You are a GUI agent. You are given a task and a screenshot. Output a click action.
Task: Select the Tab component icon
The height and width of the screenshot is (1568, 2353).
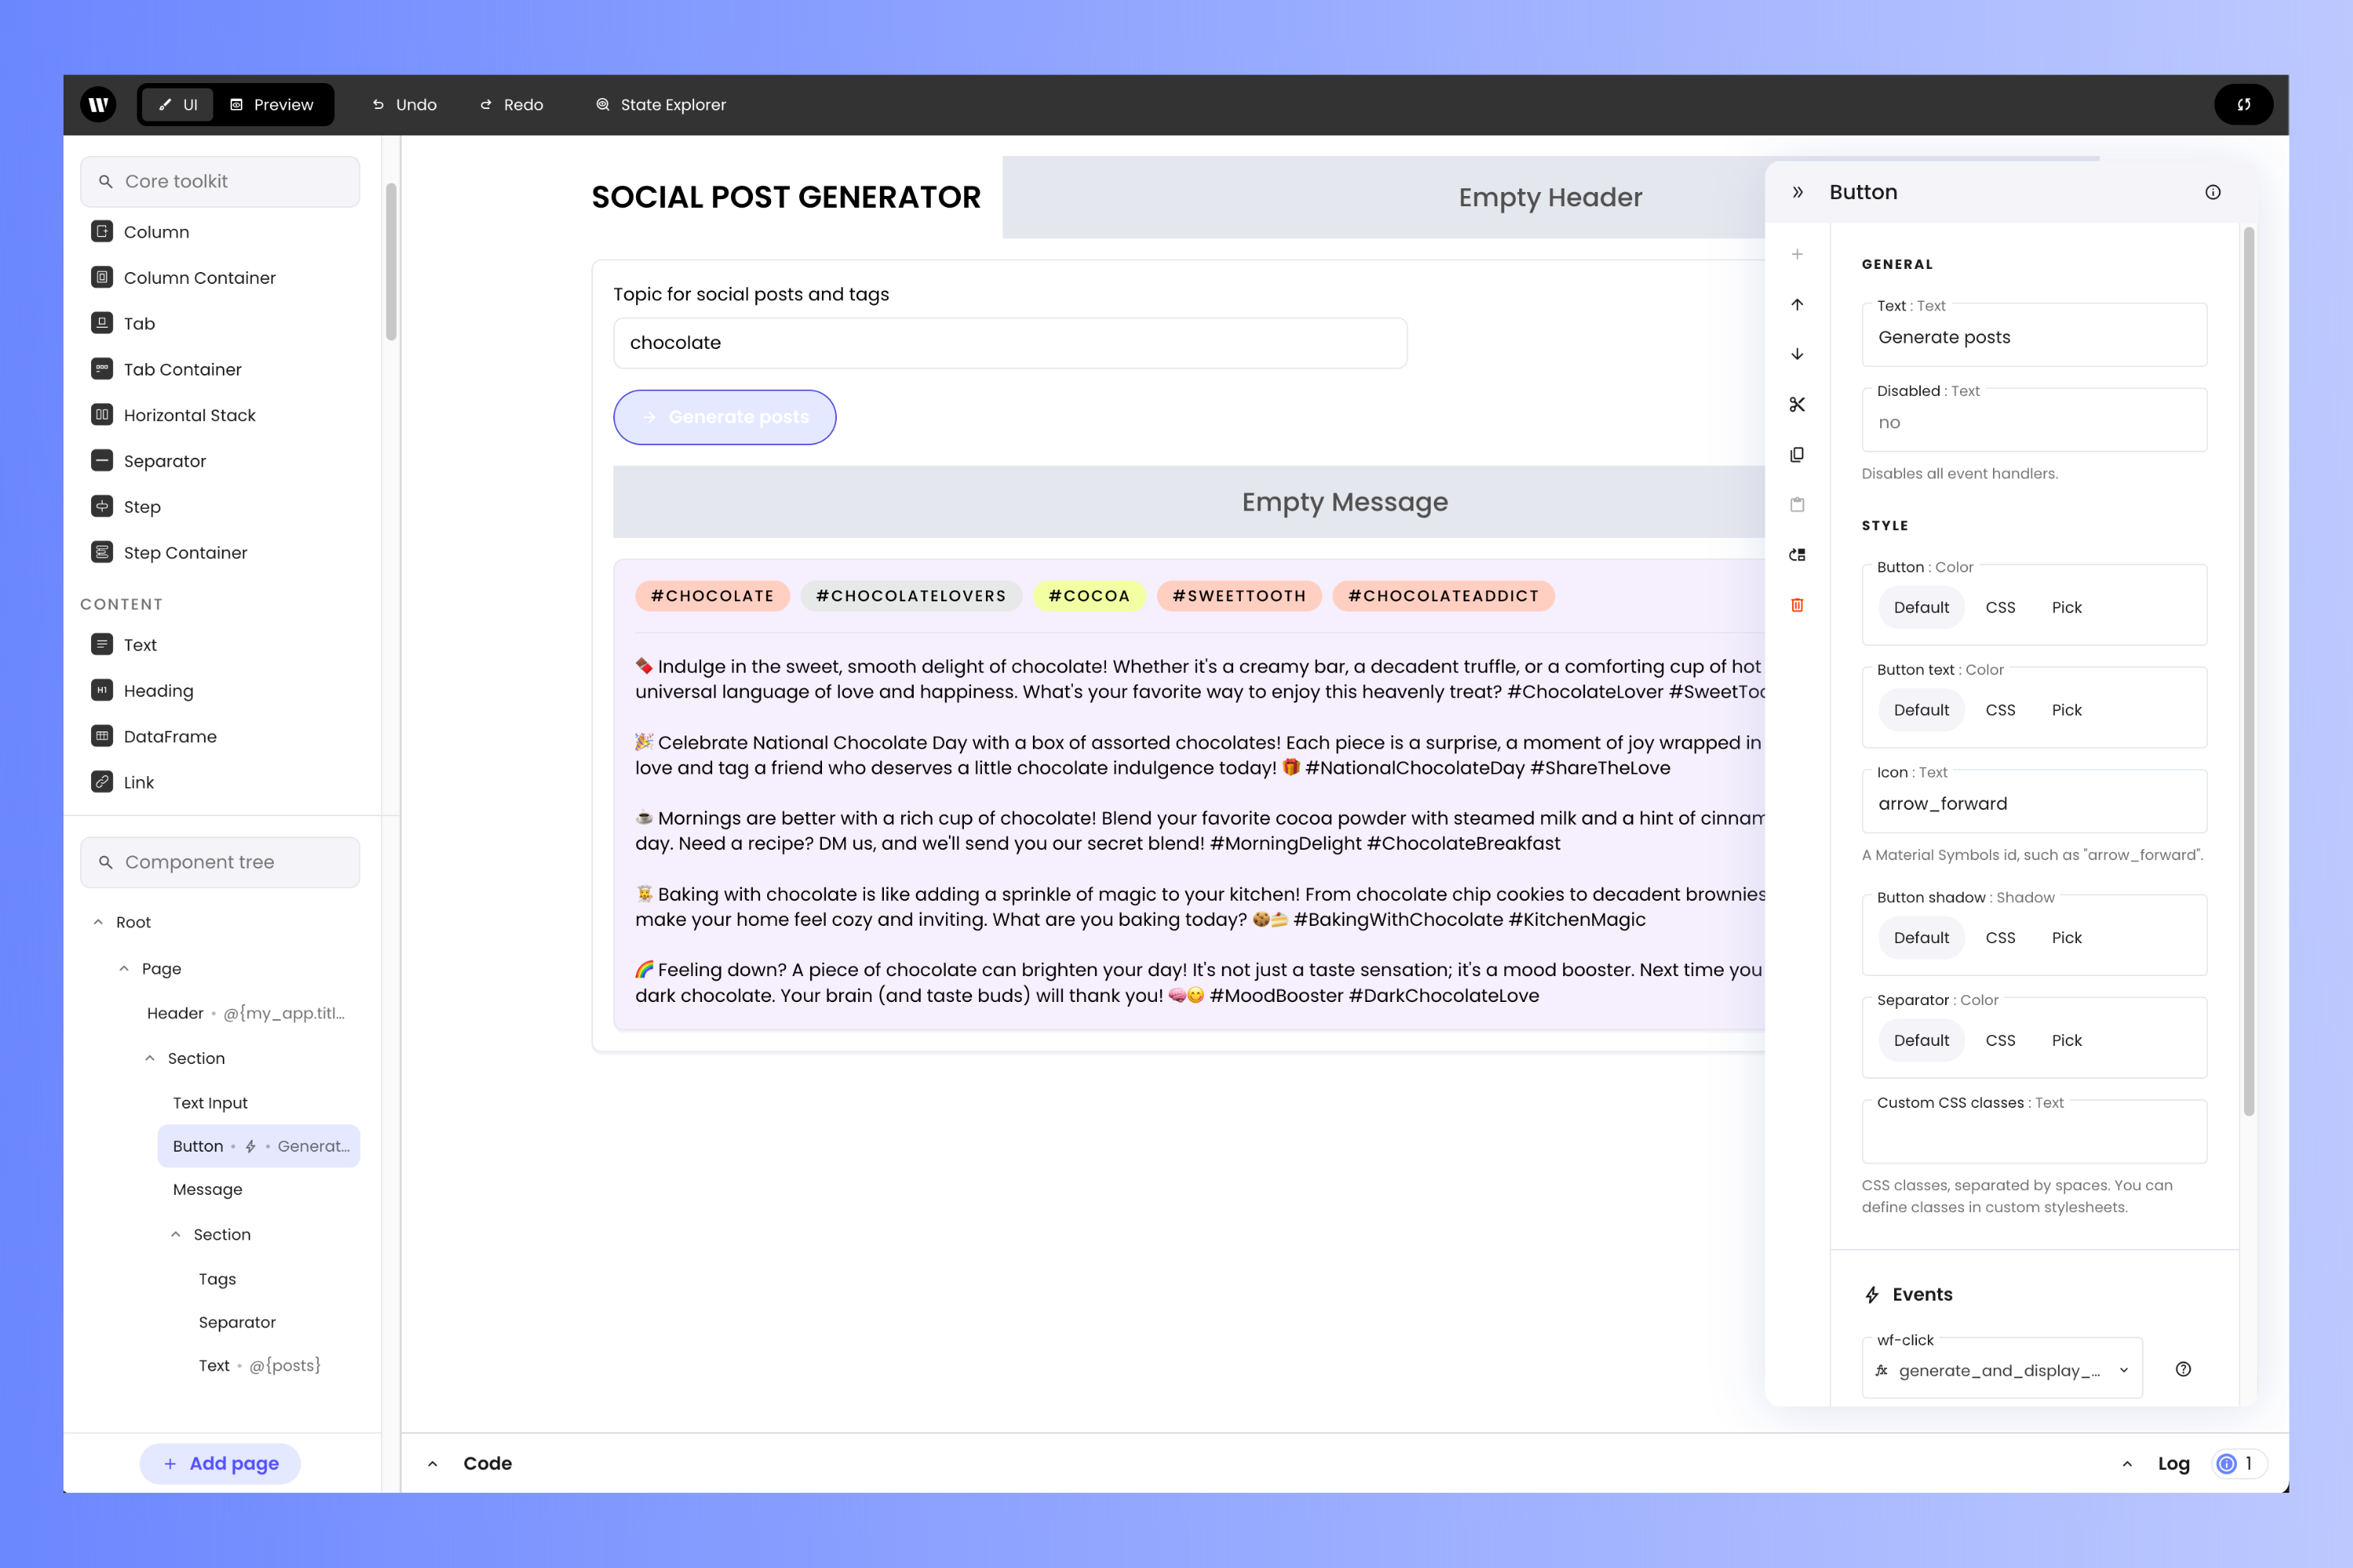click(102, 323)
